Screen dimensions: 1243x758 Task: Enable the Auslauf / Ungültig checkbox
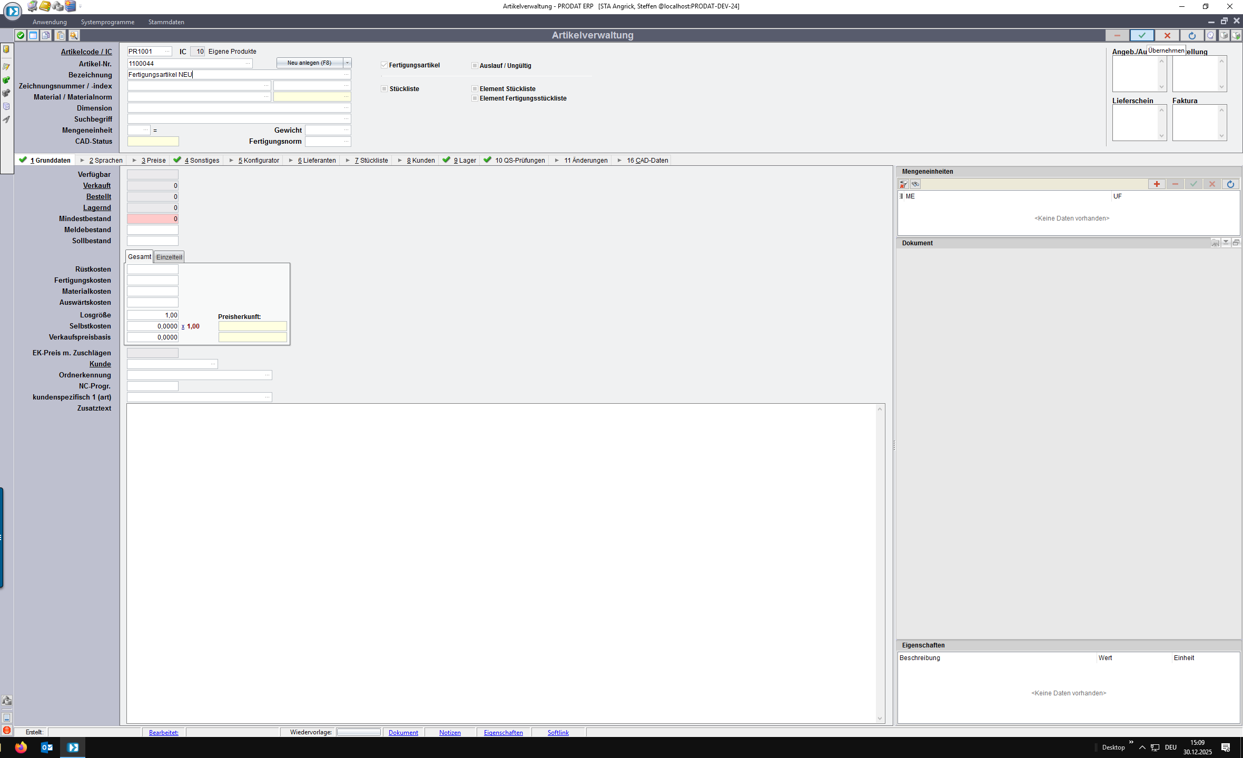[475, 66]
